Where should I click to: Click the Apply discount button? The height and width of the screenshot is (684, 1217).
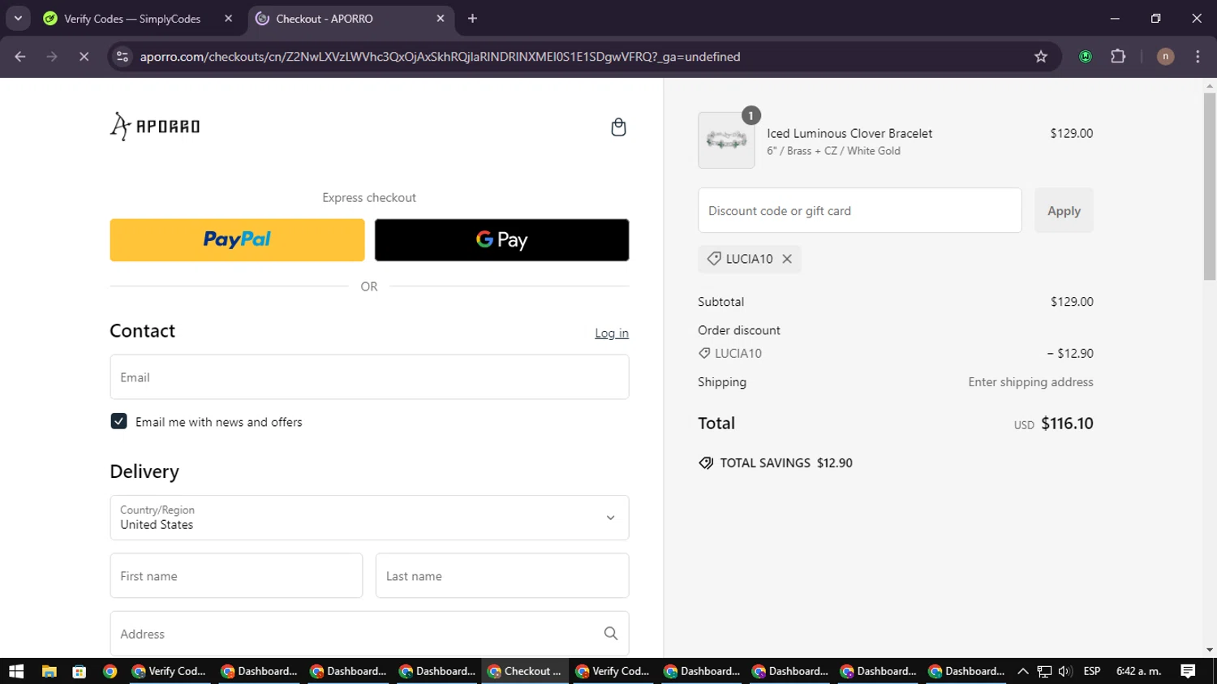point(1064,211)
